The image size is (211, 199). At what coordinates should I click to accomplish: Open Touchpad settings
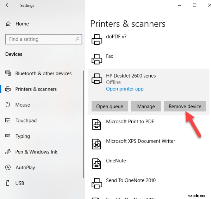[x=26, y=121]
